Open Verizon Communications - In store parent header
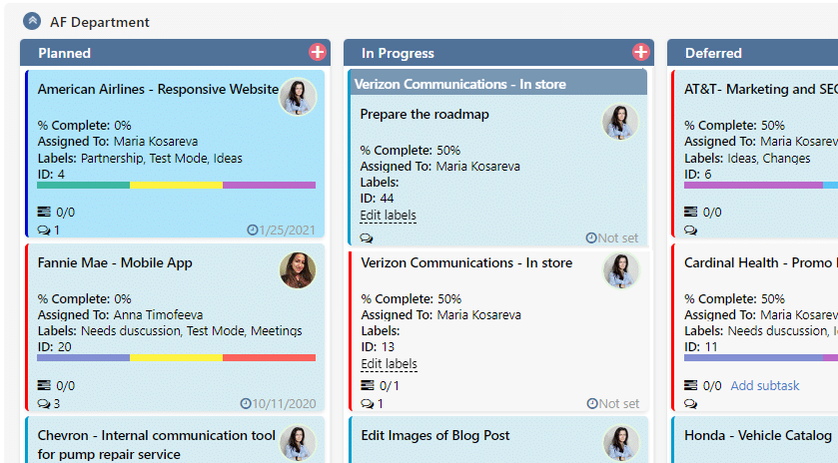Screen dimensions: 838x463 pos(460,85)
